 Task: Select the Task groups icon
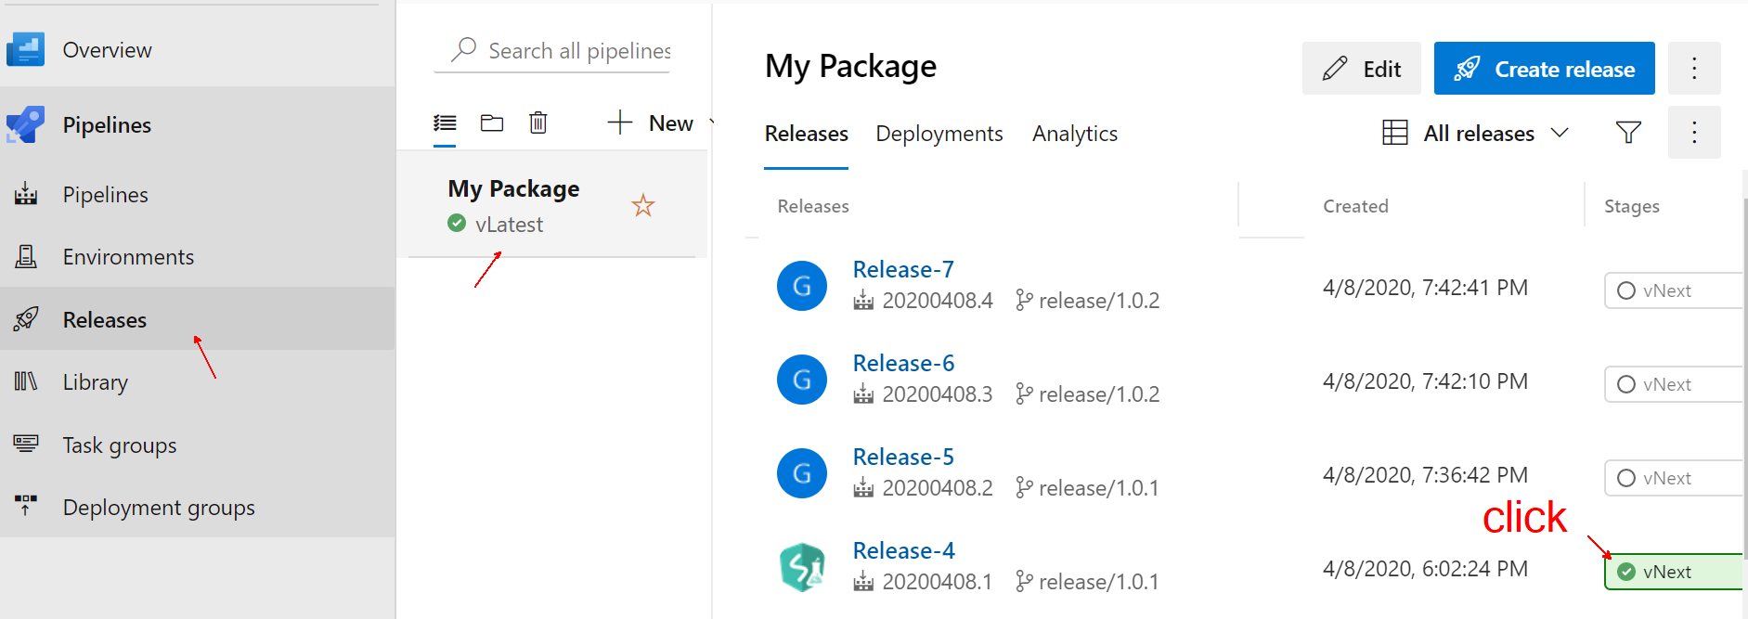(26, 445)
